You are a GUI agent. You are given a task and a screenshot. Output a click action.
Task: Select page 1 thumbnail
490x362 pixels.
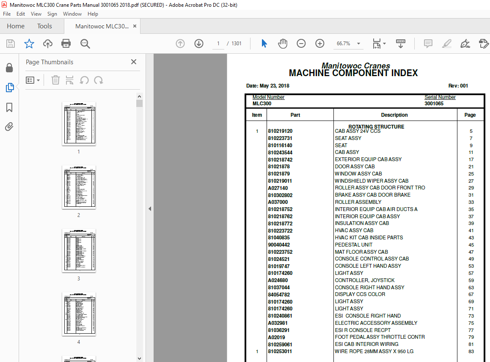[79, 123]
